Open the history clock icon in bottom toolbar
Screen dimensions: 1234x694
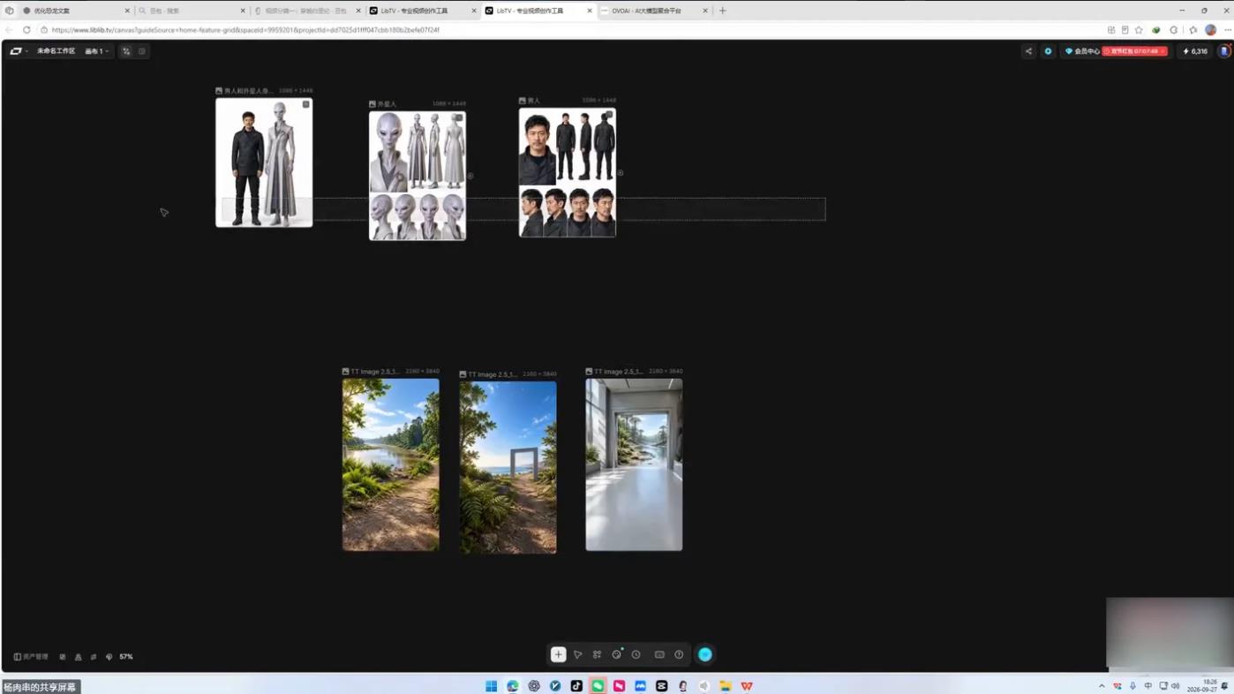[x=636, y=655]
